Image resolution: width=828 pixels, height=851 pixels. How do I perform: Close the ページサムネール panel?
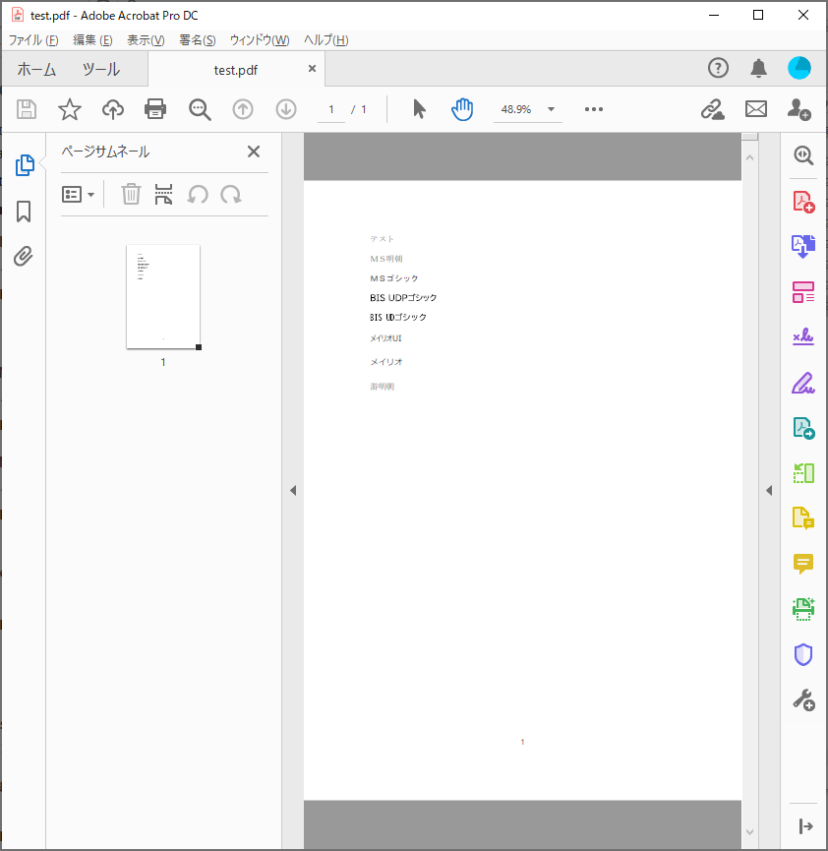[x=254, y=152]
